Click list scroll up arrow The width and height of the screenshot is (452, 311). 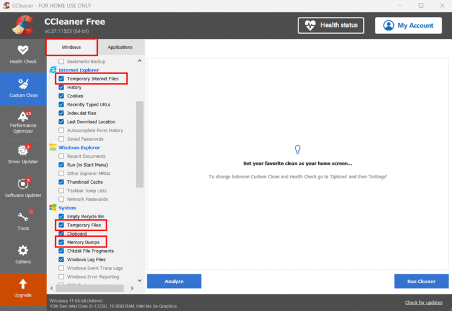tap(139, 60)
